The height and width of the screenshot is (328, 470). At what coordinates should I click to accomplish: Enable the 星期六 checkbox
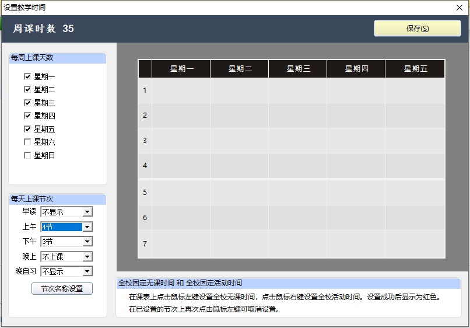(x=27, y=142)
